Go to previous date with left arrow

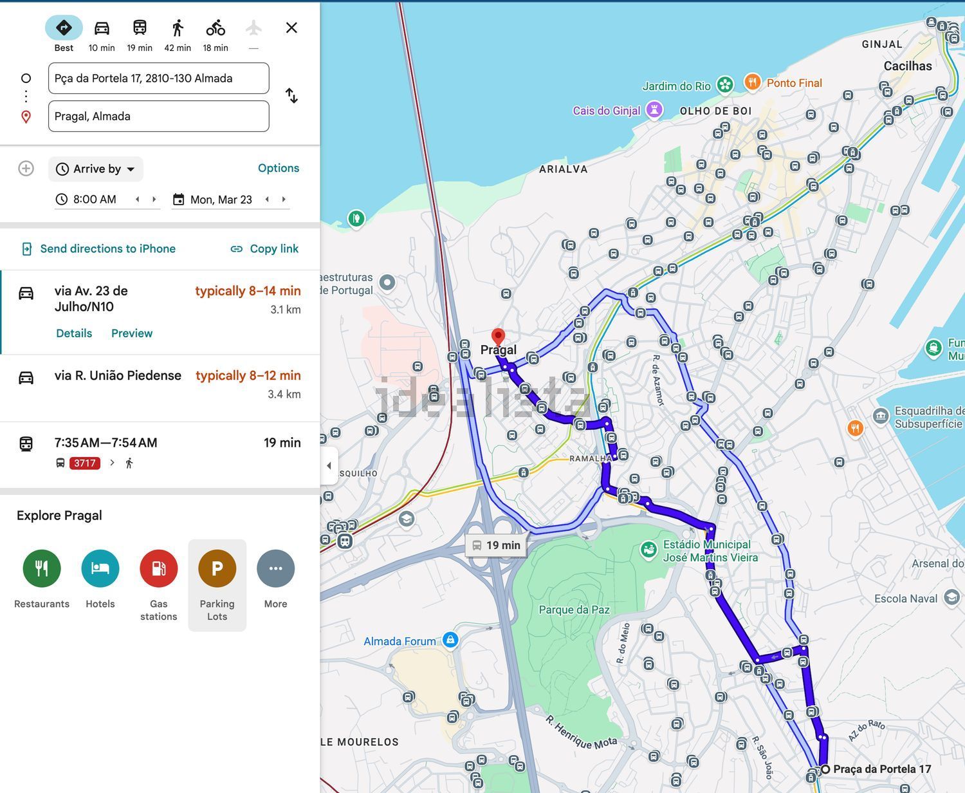[x=267, y=200]
